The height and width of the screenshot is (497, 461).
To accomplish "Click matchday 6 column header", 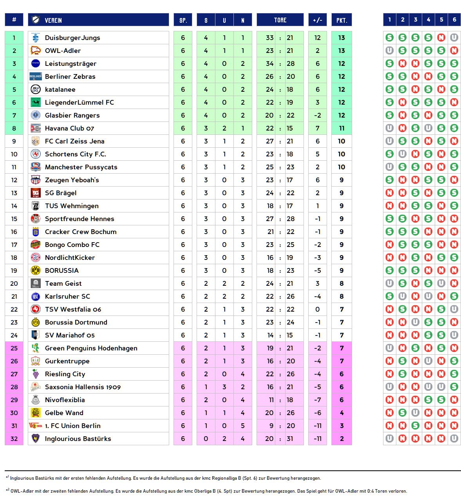I will [x=454, y=20].
